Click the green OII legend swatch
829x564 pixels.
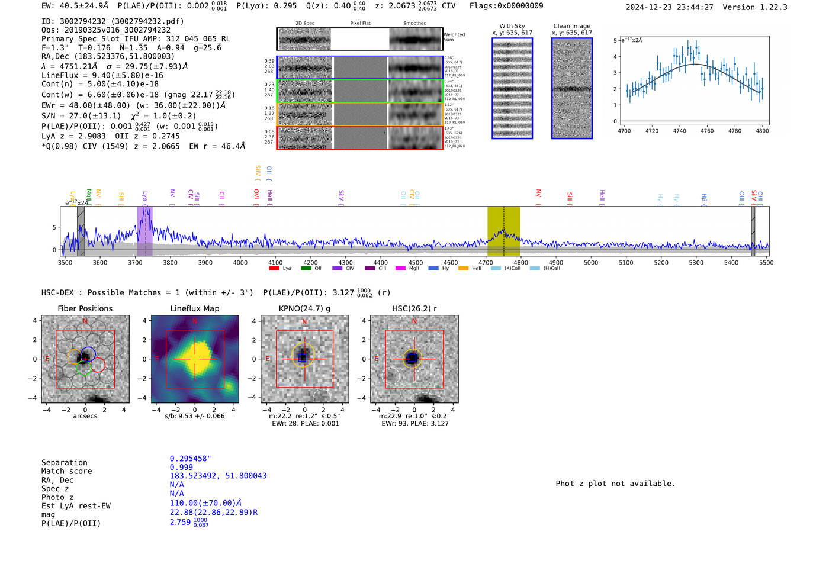(306, 268)
